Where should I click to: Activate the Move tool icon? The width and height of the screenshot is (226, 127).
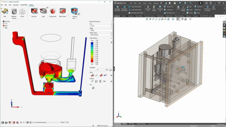pyautogui.click(x=22, y=12)
